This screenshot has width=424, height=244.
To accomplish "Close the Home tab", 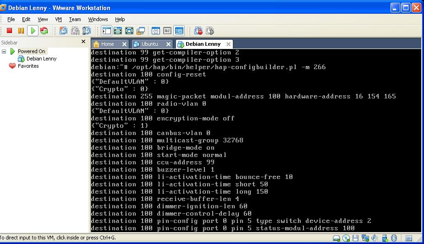I will click(124, 44).
